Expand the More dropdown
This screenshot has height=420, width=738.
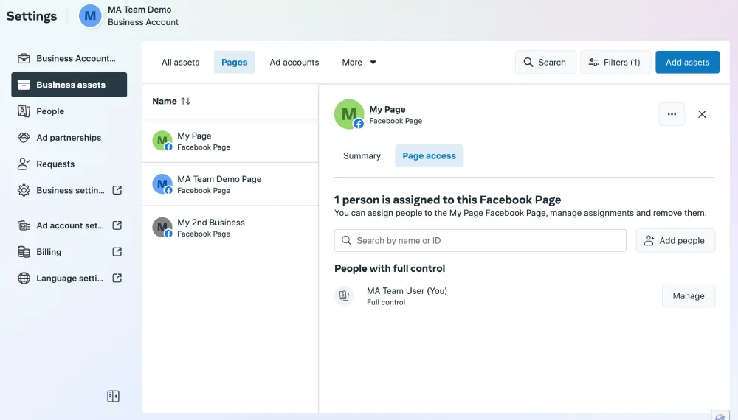[x=359, y=63]
